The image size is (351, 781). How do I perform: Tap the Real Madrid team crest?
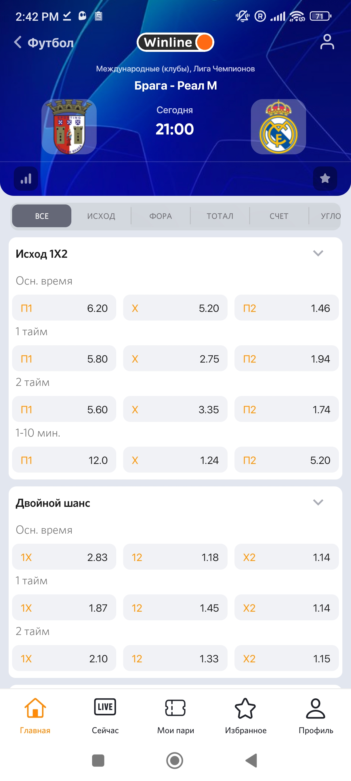(x=278, y=127)
